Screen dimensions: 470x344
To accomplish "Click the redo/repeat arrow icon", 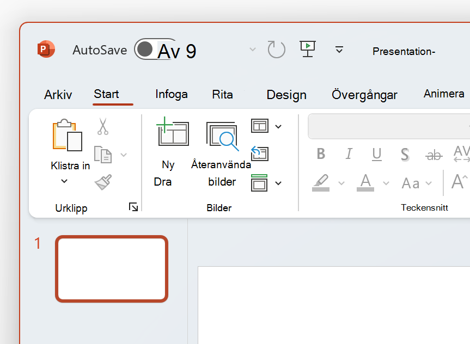I will click(276, 50).
